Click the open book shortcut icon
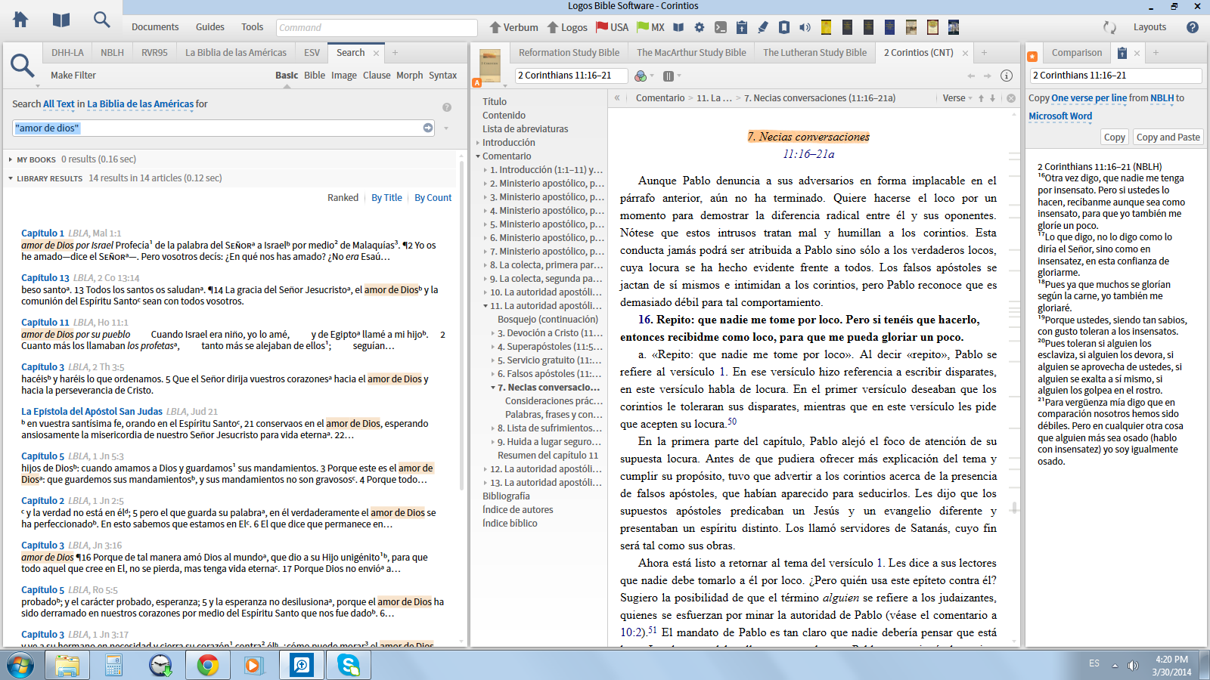The image size is (1210, 680). pyautogui.click(x=678, y=27)
